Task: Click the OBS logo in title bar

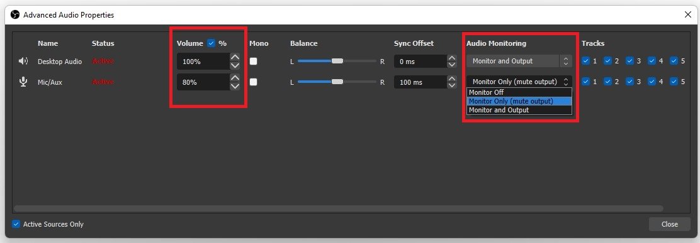Action: [14, 15]
